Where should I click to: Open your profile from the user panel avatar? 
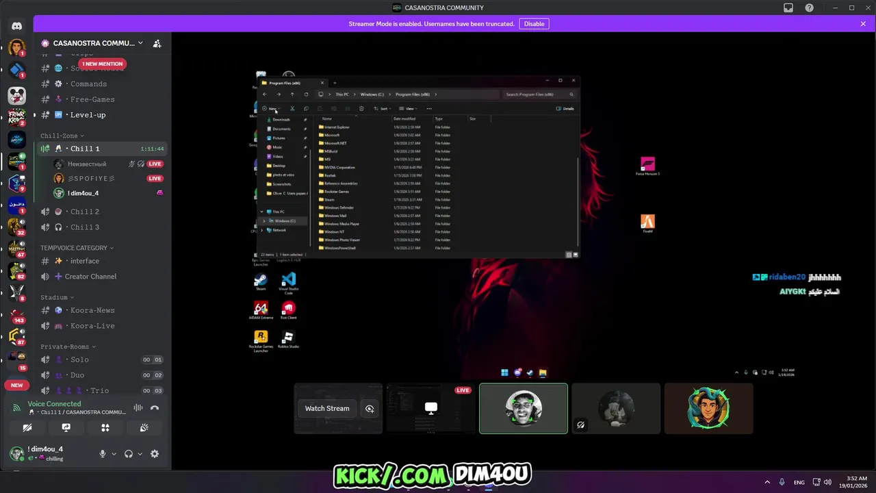[x=16, y=453]
